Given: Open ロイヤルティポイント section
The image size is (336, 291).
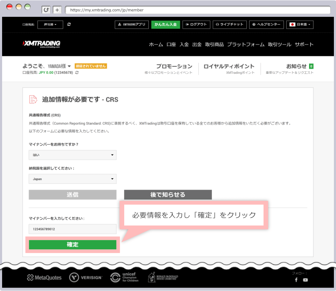Looking at the screenshot, I should point(229,69).
